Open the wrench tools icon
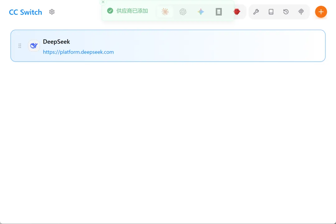Screen dimensions: 336x224 (x=256, y=12)
